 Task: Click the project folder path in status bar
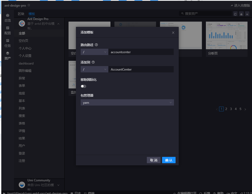tap(35, 193)
